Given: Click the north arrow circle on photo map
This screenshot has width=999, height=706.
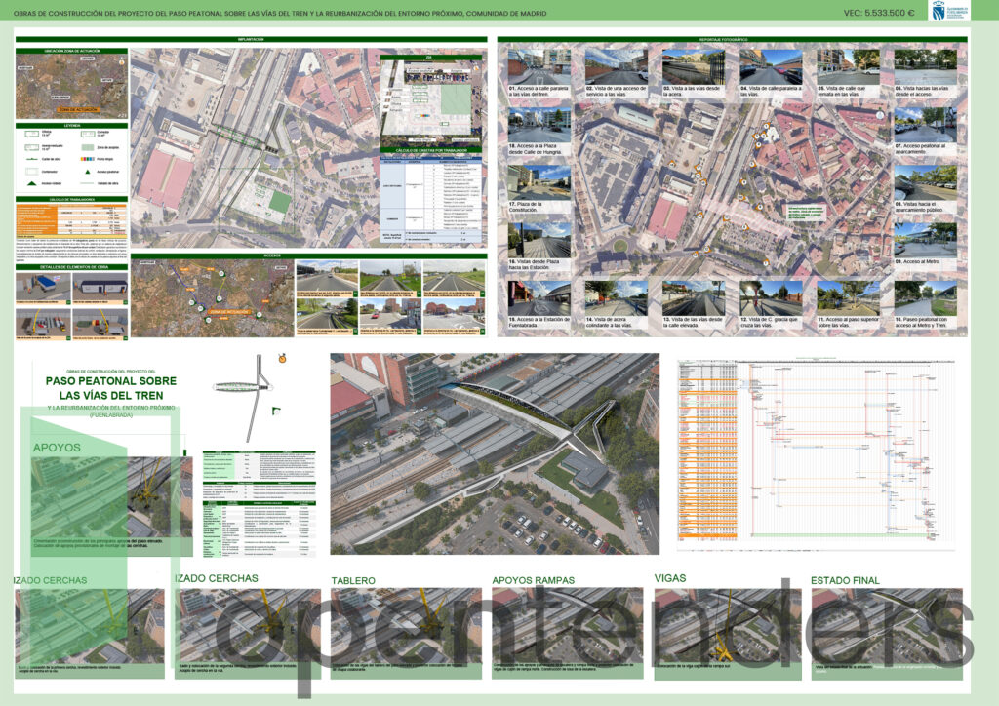Looking at the screenshot, I should [x=880, y=115].
